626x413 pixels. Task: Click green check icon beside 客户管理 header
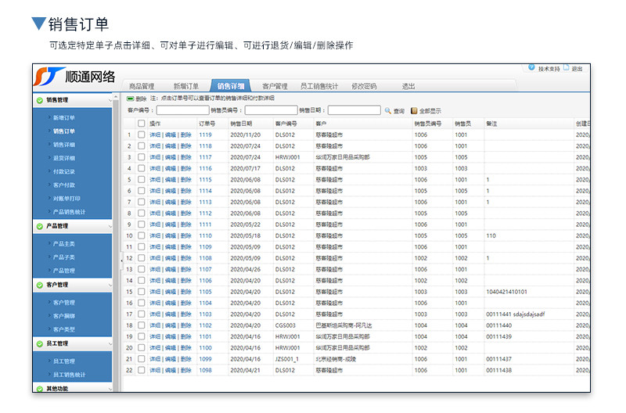[40, 285]
